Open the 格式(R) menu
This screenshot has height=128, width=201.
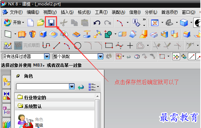(84, 12)
